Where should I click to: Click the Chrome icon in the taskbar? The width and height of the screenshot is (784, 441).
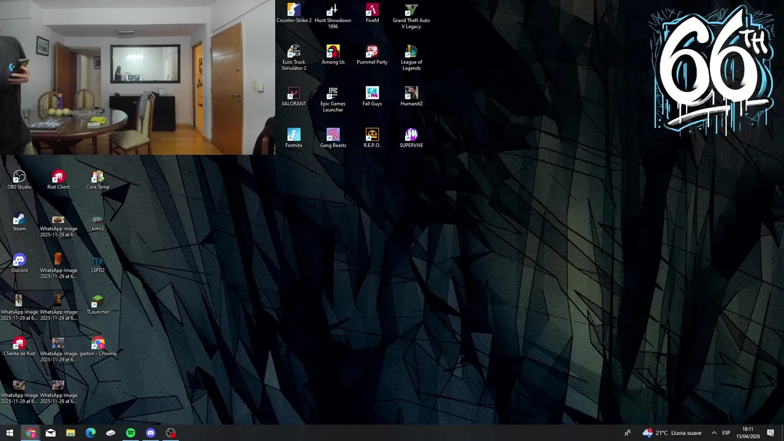click(31, 433)
